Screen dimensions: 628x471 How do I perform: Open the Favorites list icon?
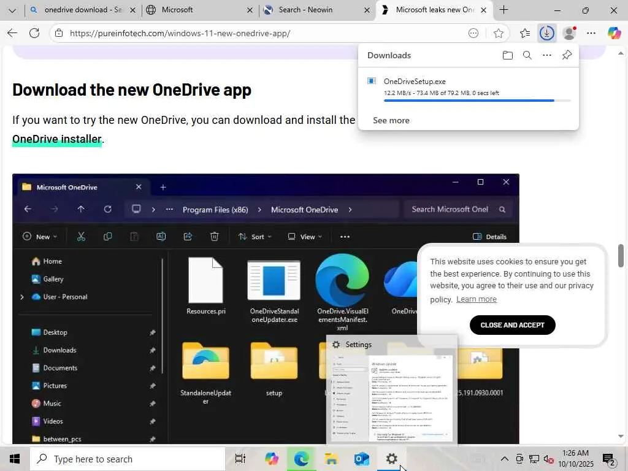(x=525, y=33)
